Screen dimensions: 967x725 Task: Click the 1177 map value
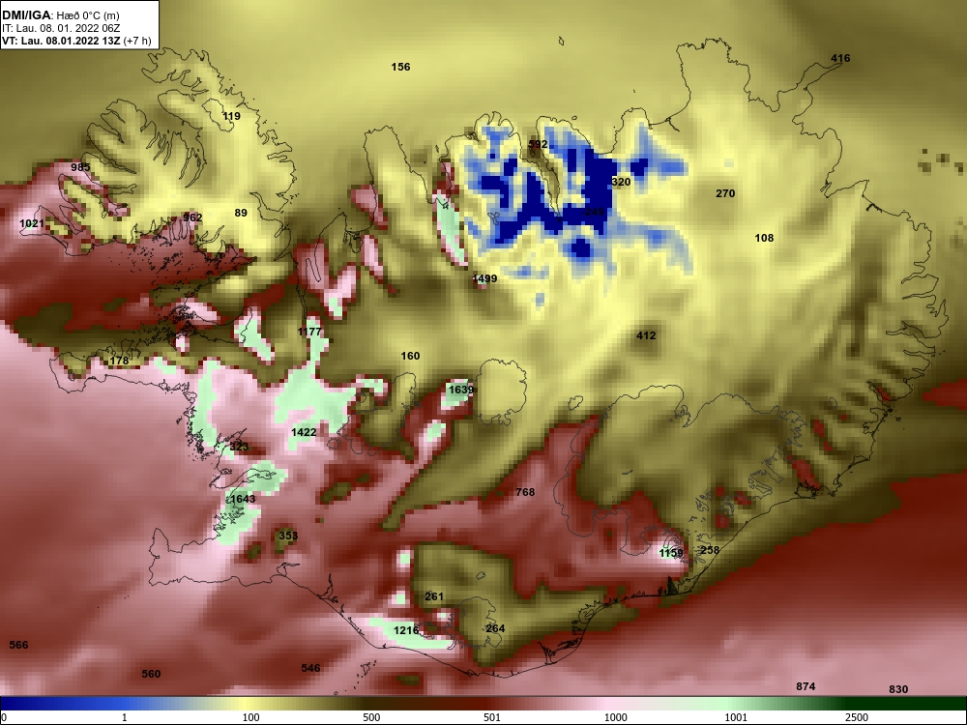pyautogui.click(x=309, y=332)
